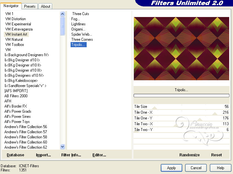This screenshot has height=174, width=233.
Task: Choose the Origami... filter
Action: click(x=78, y=29)
